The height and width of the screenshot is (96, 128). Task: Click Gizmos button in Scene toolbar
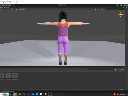(x=102, y=9)
